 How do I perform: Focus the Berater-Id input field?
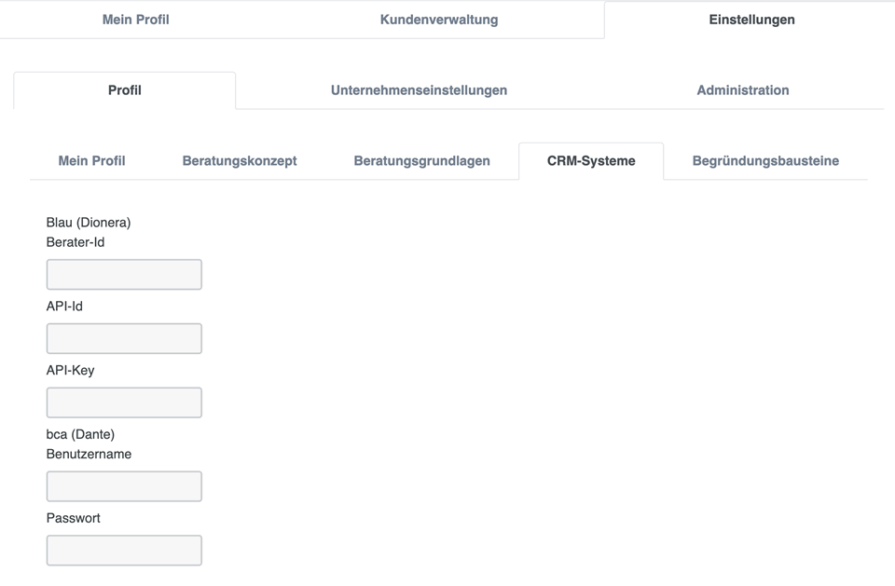[x=124, y=275]
